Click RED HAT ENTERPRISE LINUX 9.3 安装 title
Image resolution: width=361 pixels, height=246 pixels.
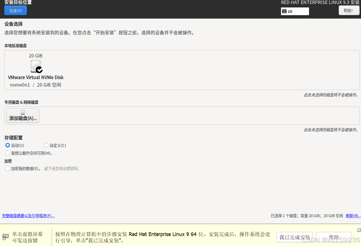pyautogui.click(x=320, y=2)
